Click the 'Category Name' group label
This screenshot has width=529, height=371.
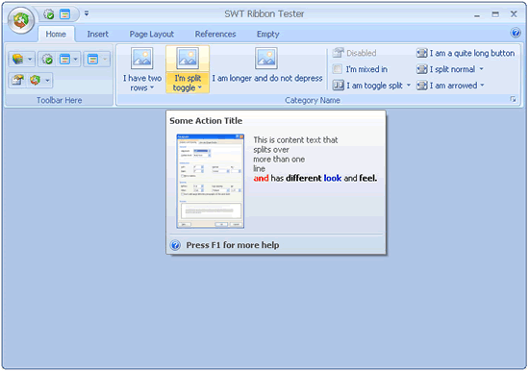[x=313, y=100]
